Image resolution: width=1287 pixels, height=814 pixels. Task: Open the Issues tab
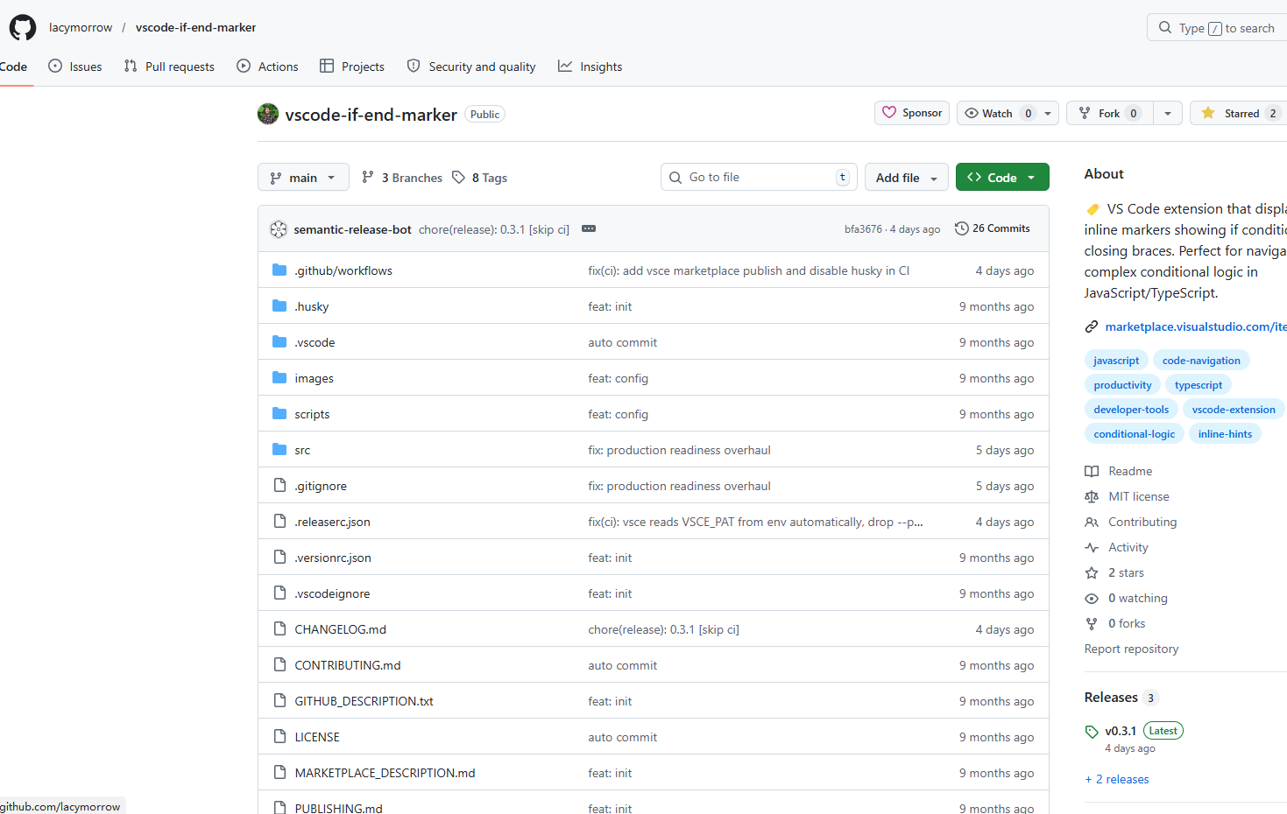(75, 67)
